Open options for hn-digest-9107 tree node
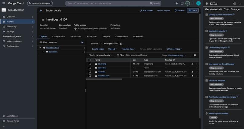The height and width of the screenshot is (129, 244). (x=84, y=48)
